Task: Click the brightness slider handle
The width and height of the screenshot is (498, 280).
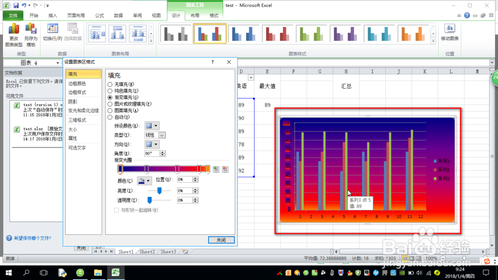Action: coord(159,190)
